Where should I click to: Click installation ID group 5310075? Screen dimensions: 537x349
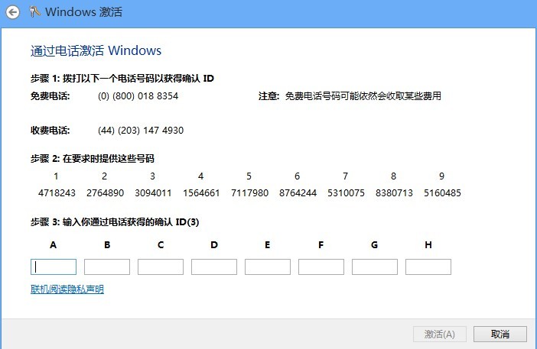(346, 193)
